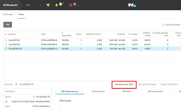The image size is (181, 110).
Task: Open the VM NICs tab
Action: pyautogui.click(x=127, y=91)
